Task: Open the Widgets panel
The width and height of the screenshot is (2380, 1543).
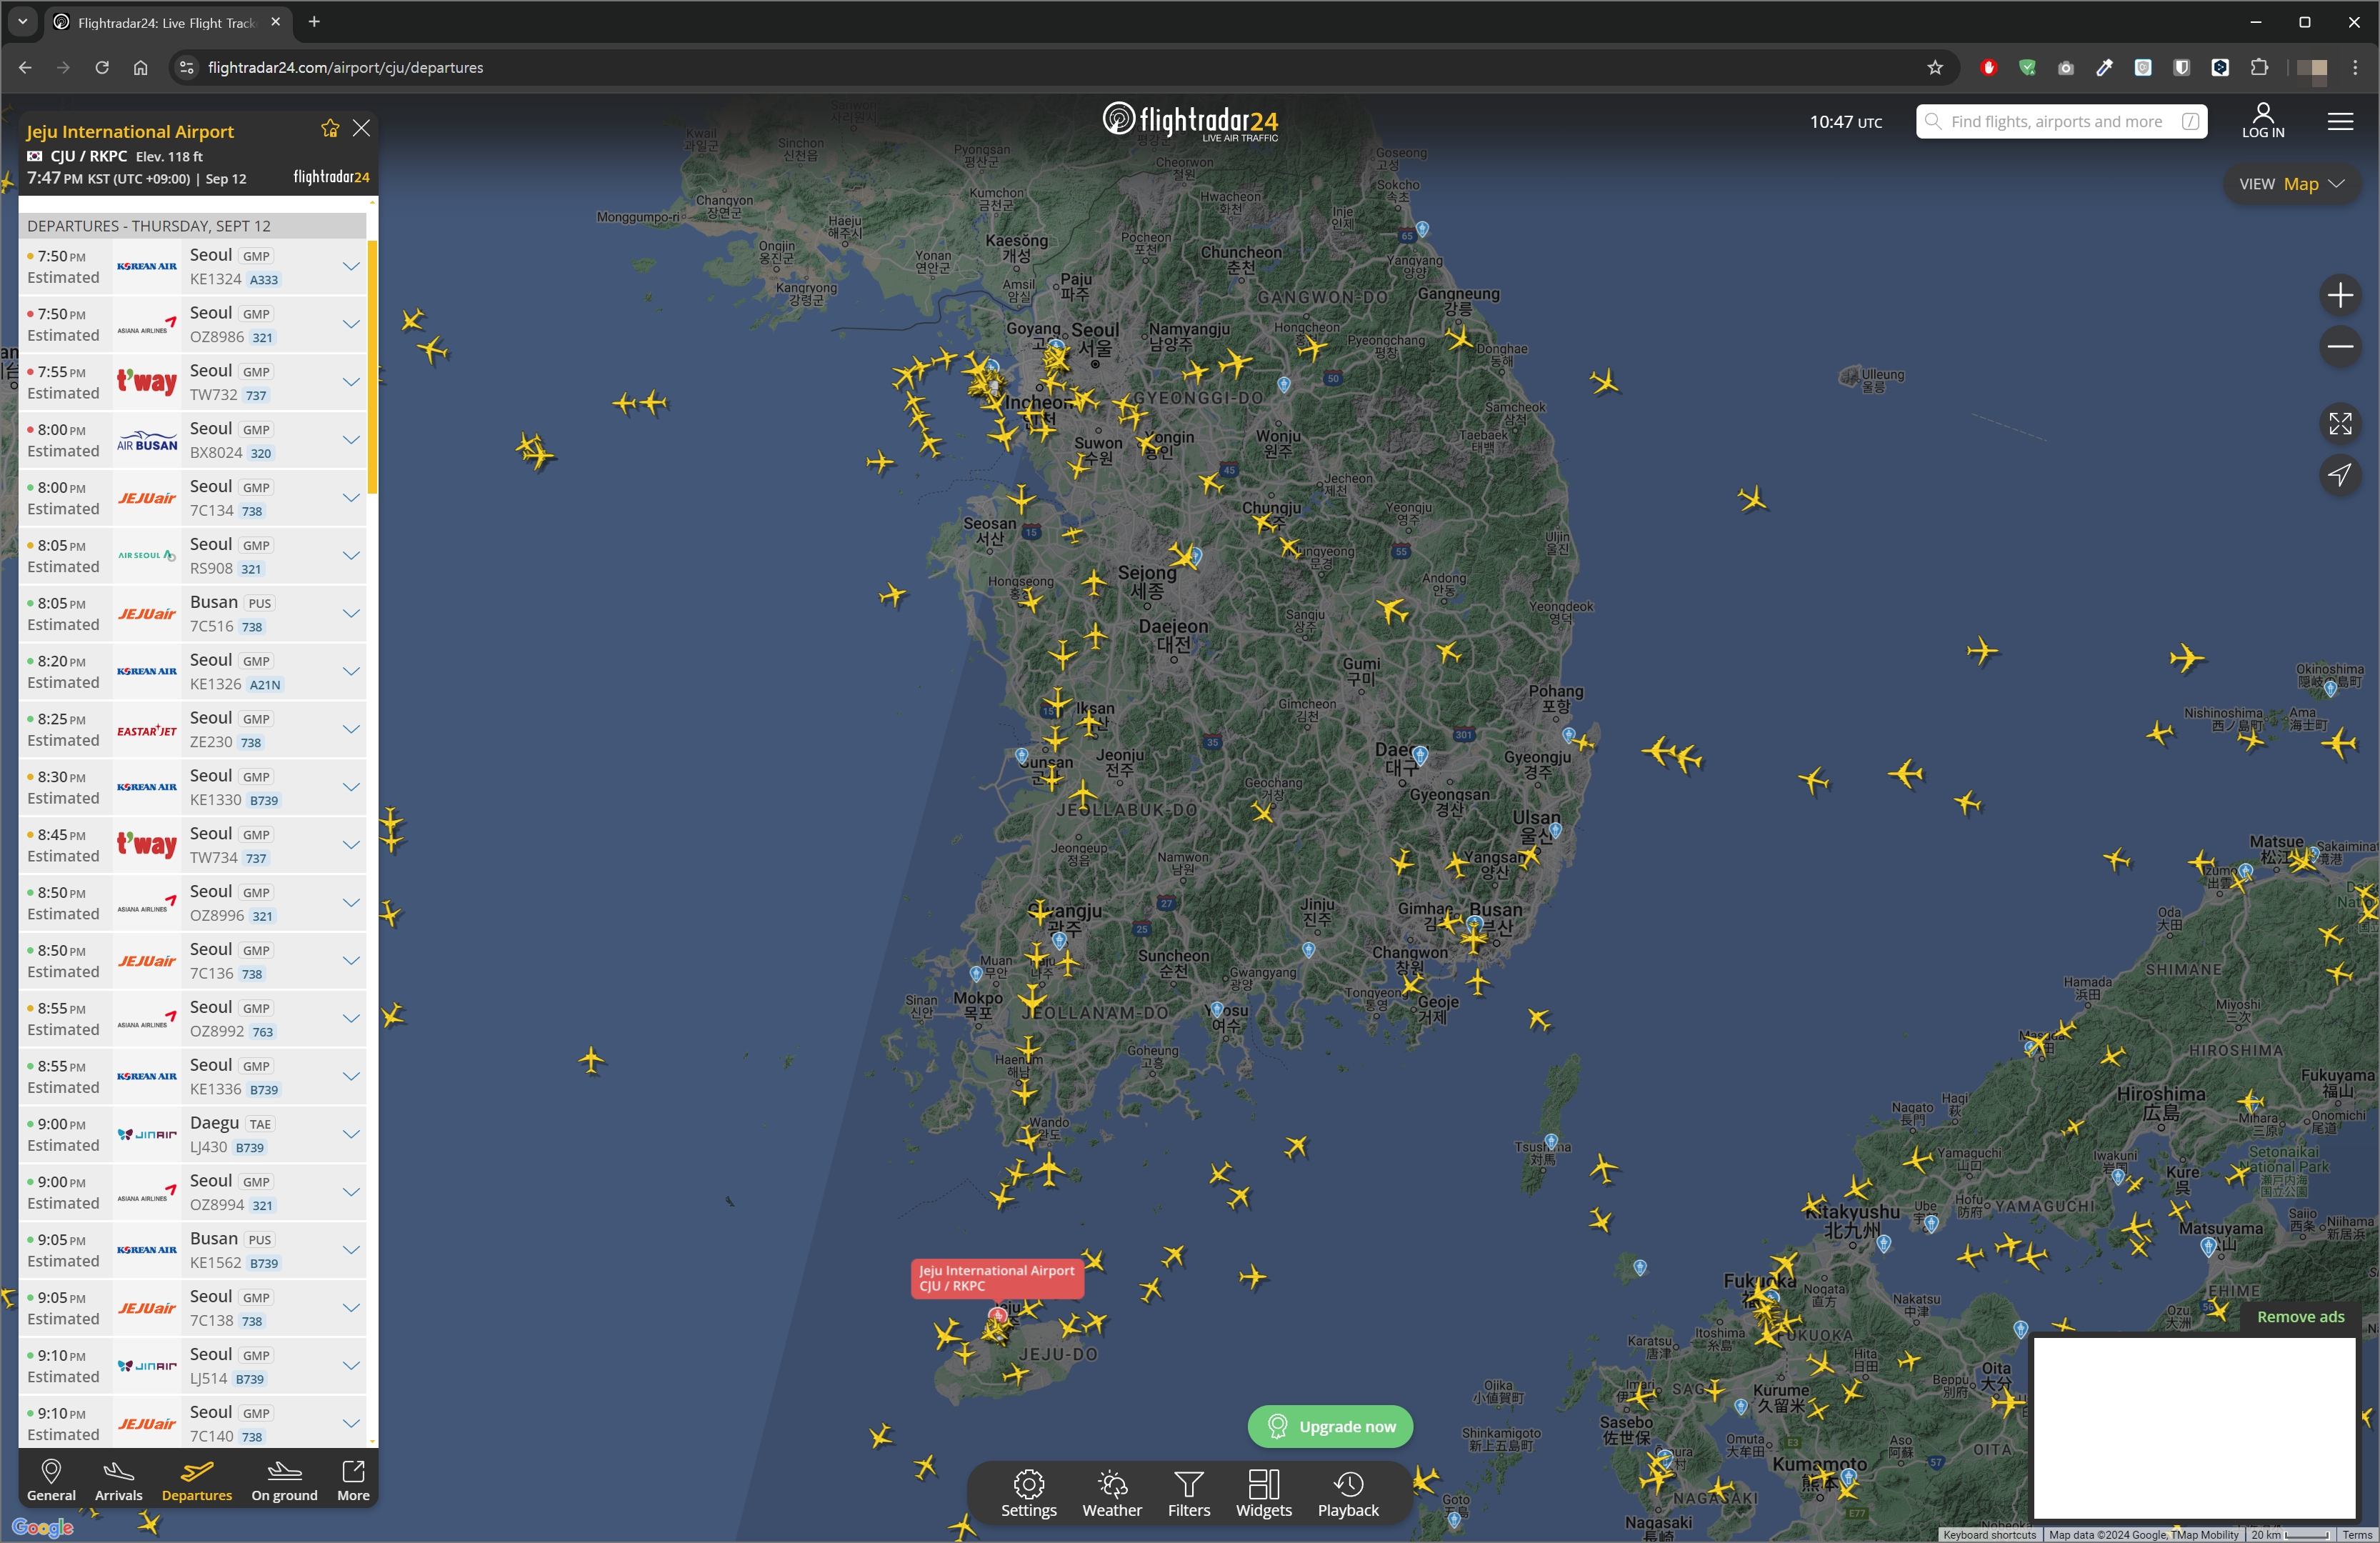Action: pyautogui.click(x=1263, y=1494)
